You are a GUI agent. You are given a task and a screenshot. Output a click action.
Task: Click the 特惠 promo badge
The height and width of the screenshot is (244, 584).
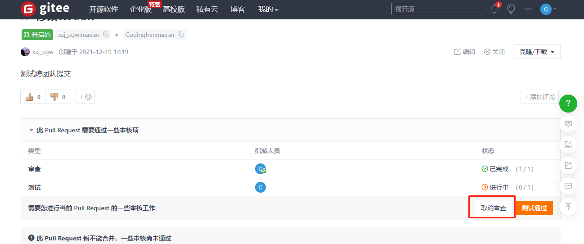tap(155, 4)
